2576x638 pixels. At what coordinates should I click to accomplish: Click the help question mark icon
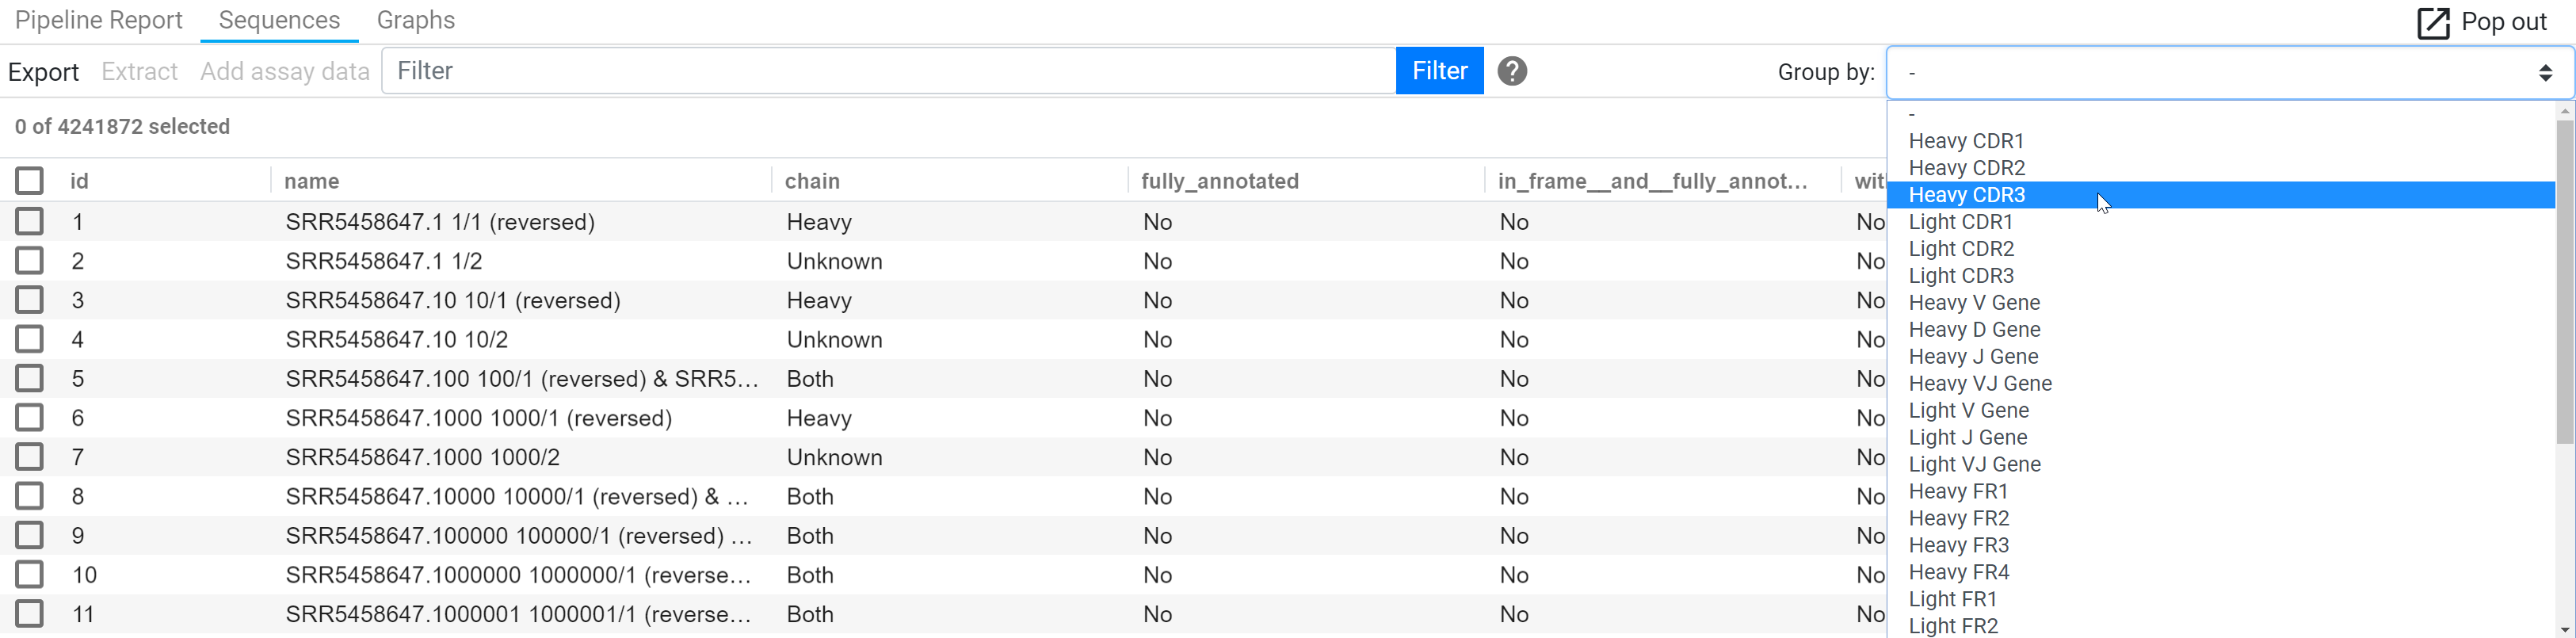pyautogui.click(x=1512, y=71)
